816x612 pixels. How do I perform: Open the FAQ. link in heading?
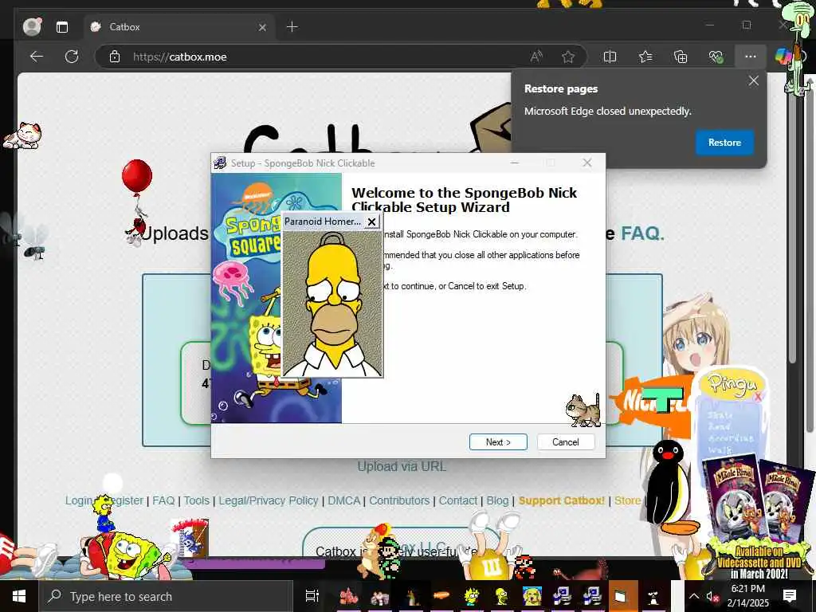tap(643, 233)
